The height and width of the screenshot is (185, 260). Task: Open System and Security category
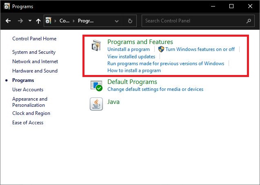point(33,52)
